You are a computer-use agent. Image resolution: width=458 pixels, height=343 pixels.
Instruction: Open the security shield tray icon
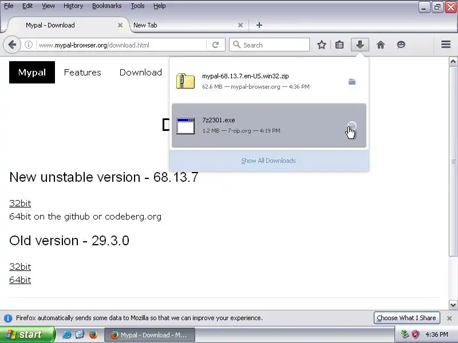pyautogui.click(x=415, y=334)
